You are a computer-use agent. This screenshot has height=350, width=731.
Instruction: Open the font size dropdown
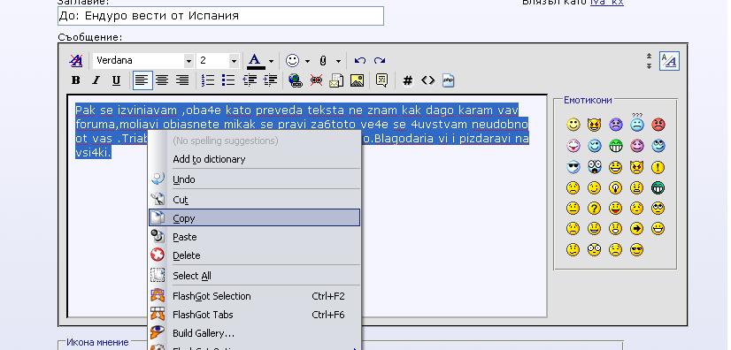point(234,61)
